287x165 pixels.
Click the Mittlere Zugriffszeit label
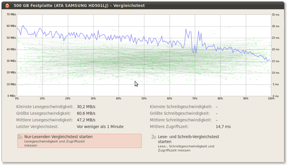point(169,127)
